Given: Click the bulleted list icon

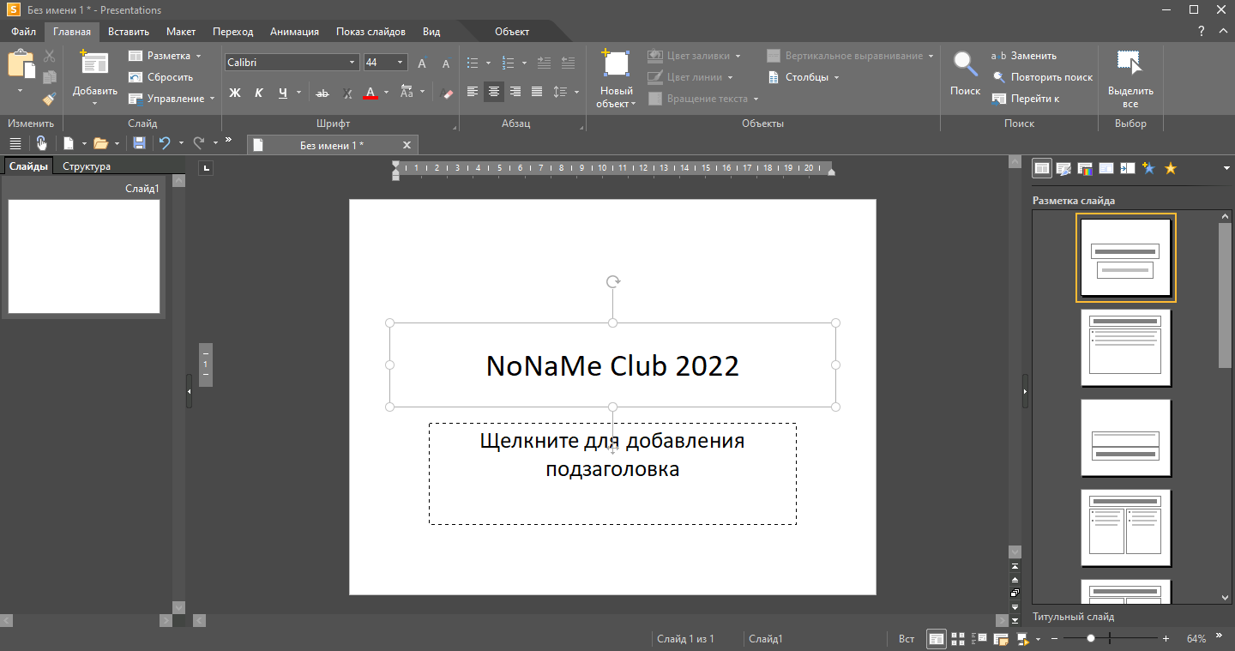Looking at the screenshot, I should click(x=472, y=63).
